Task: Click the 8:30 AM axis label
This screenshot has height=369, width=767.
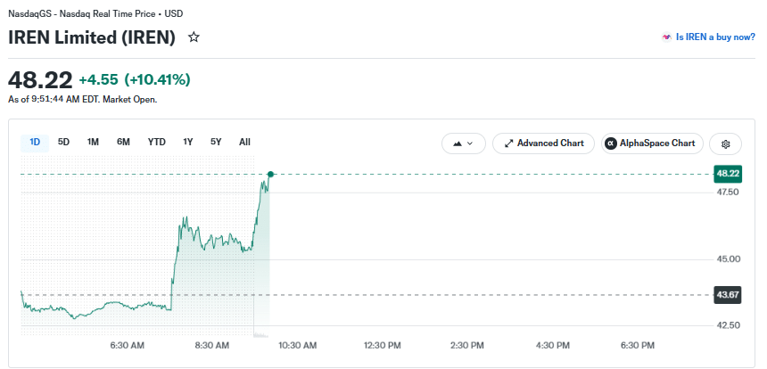Action: (211, 346)
